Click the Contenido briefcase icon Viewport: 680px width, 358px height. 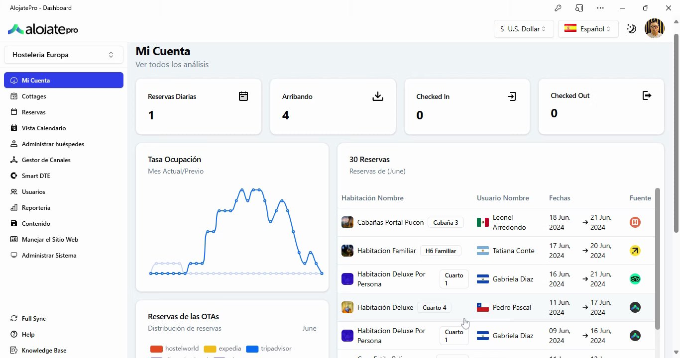[x=14, y=224]
